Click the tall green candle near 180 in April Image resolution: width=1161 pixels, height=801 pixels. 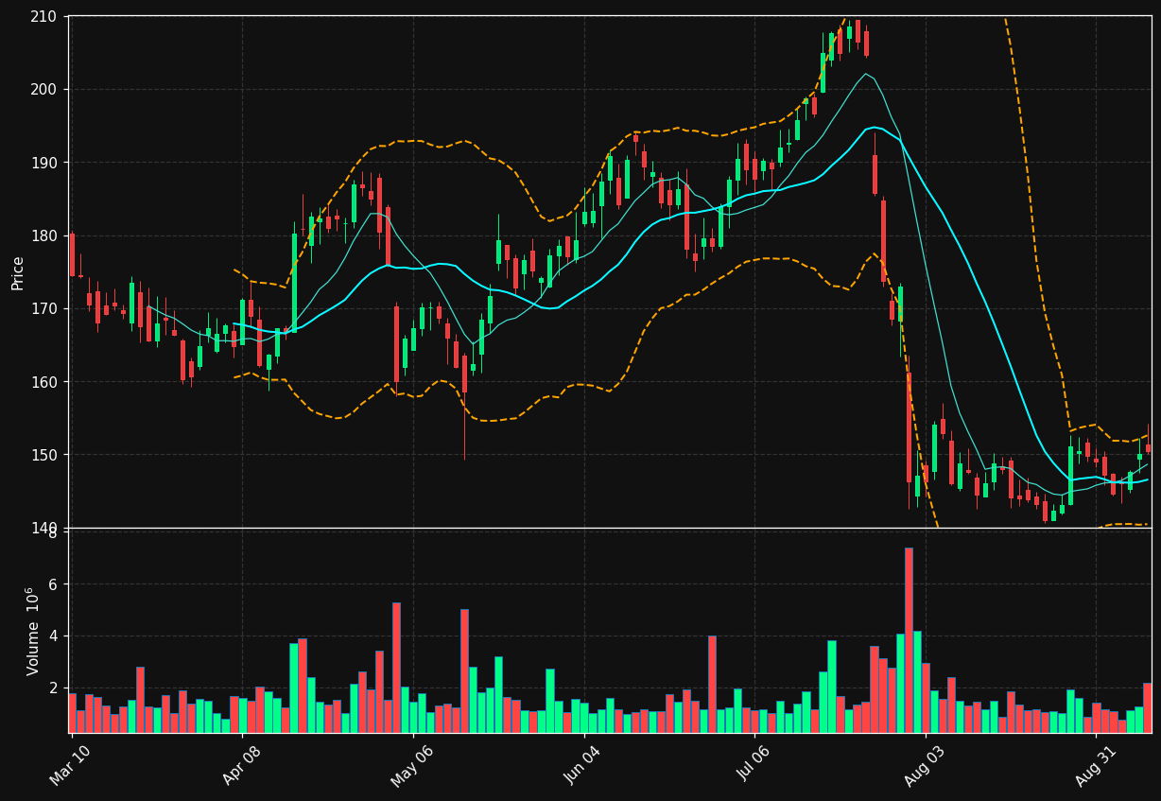point(294,283)
